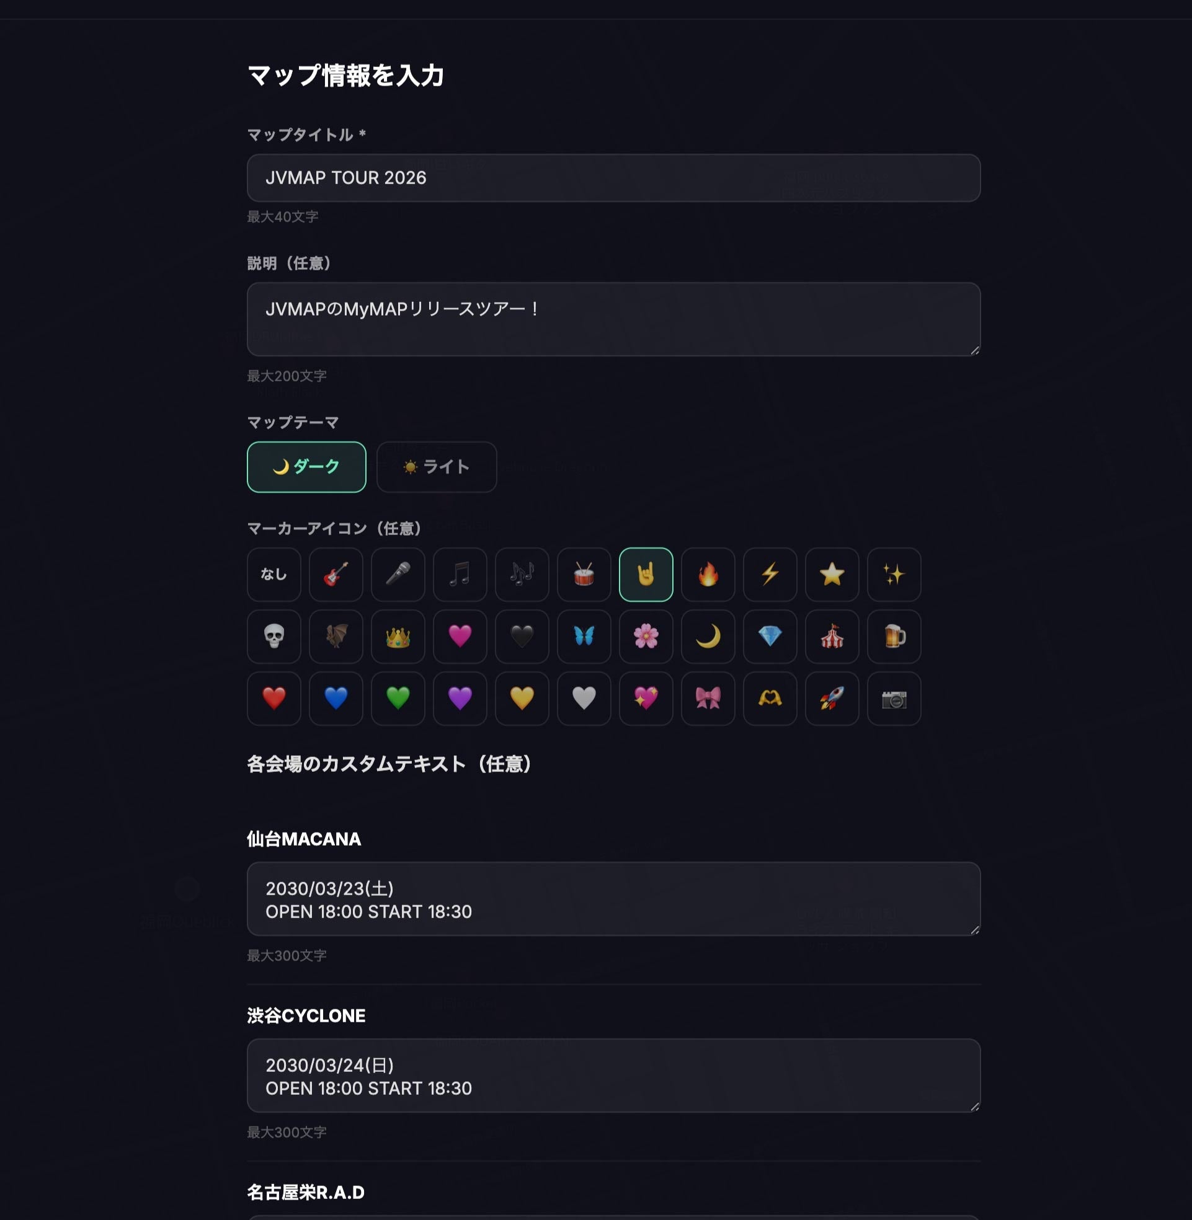Pick the crown marker icon

click(x=398, y=636)
